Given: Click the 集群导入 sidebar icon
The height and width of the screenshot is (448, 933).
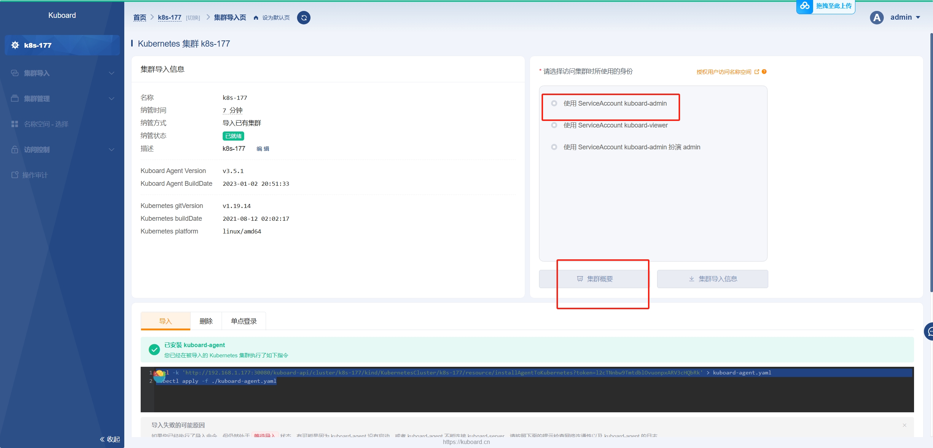Looking at the screenshot, I should (x=15, y=73).
